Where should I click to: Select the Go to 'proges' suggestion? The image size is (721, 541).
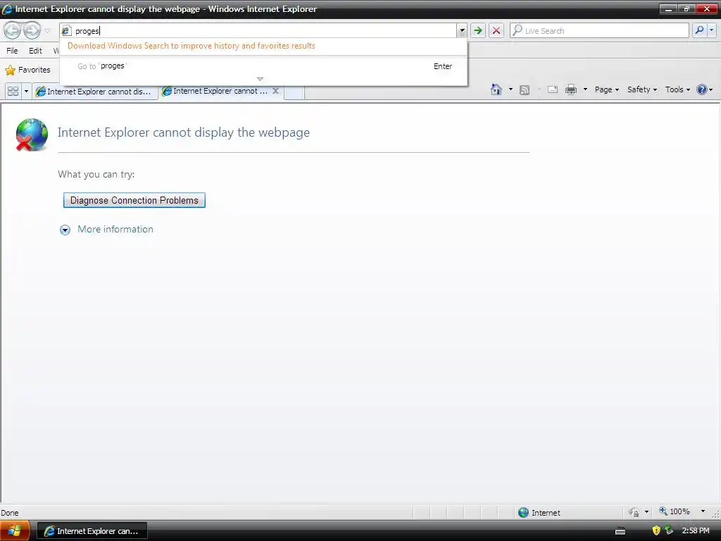tap(264, 66)
